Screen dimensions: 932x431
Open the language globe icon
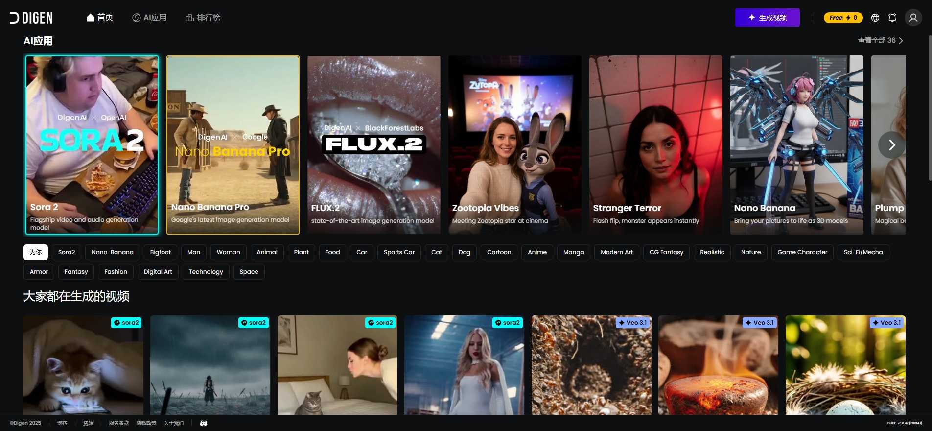pyautogui.click(x=875, y=18)
